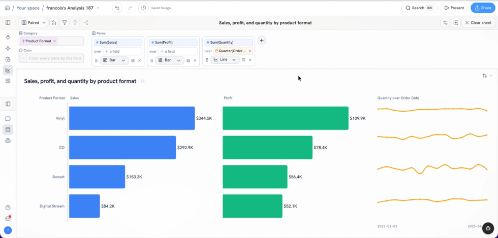
Task: Open the Search box
Action: coord(419,8)
